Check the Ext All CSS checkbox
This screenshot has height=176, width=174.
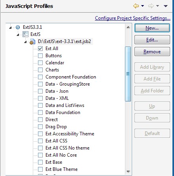pos(40,141)
